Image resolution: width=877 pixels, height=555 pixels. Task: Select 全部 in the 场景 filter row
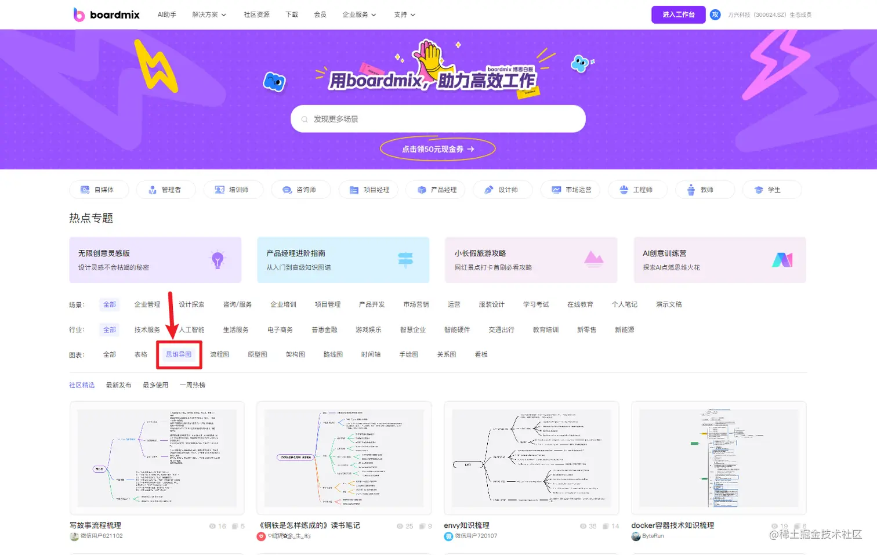(x=110, y=304)
